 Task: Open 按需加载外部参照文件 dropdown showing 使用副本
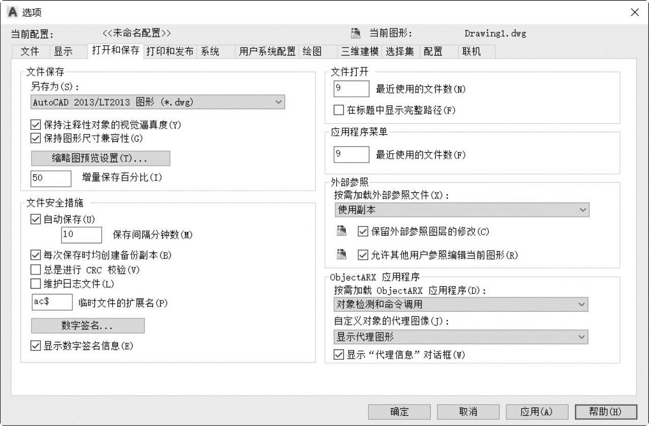tap(462, 210)
